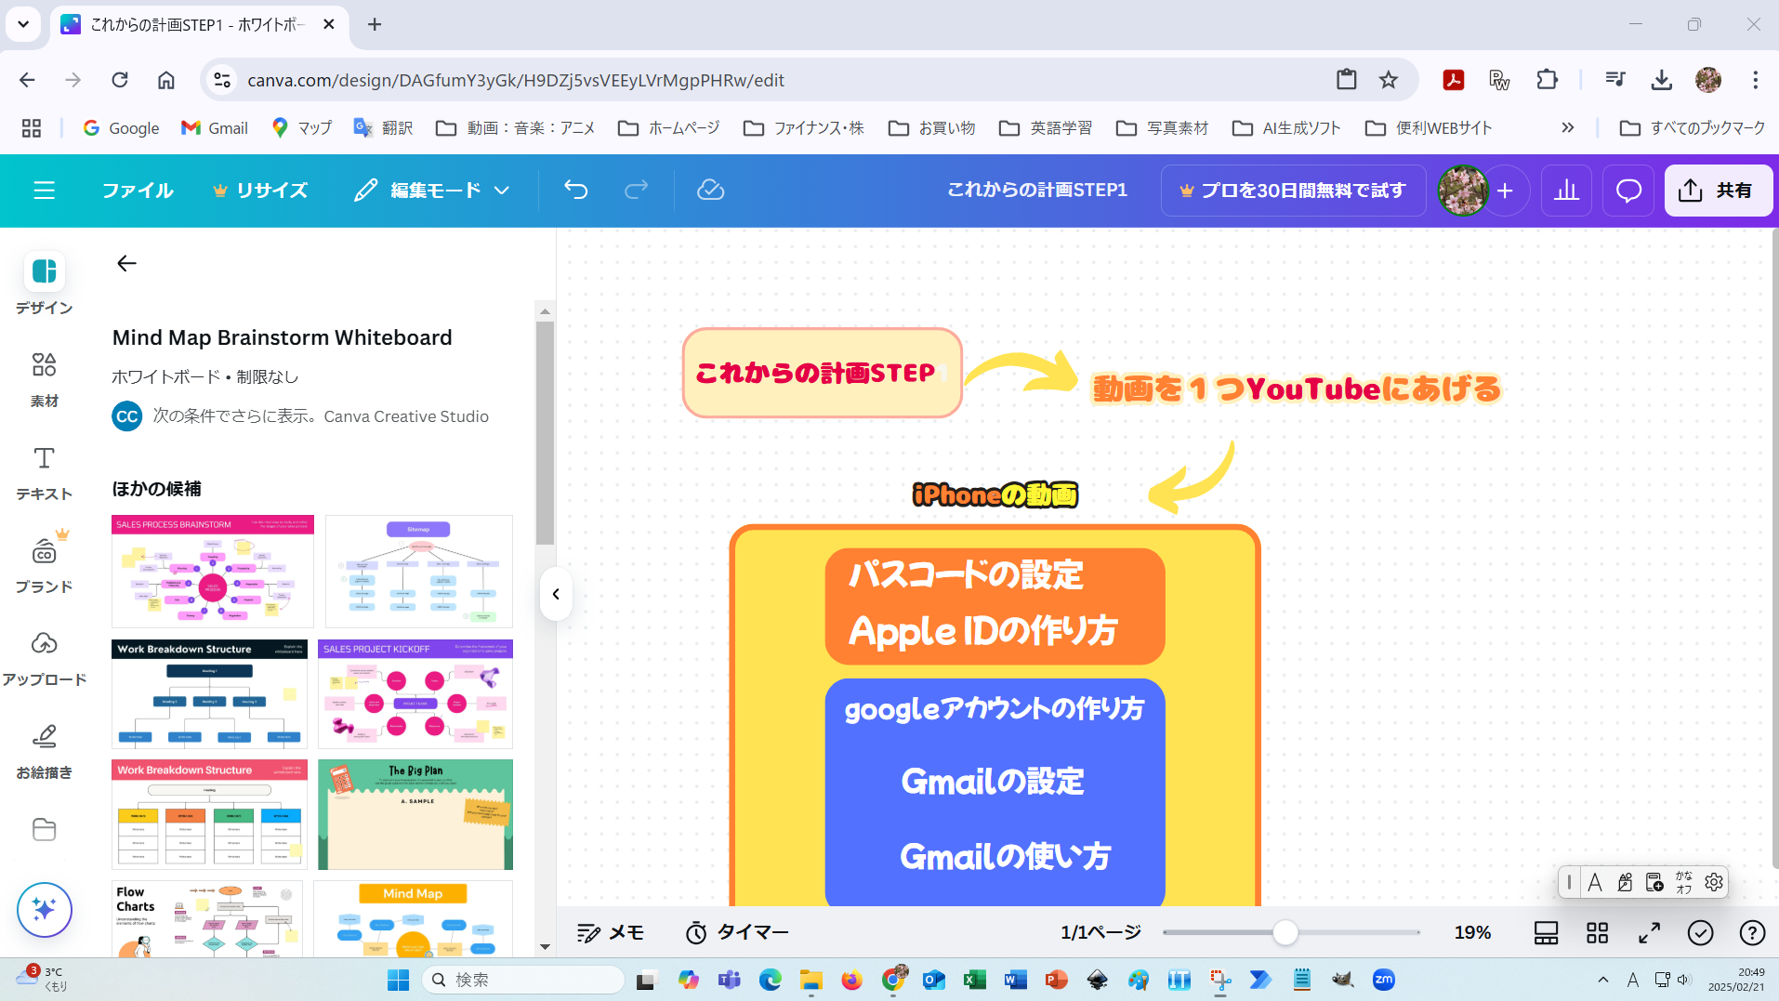The height and width of the screenshot is (1001, 1779).
Task: Collapse the side panel with chevron
Action: click(x=556, y=594)
